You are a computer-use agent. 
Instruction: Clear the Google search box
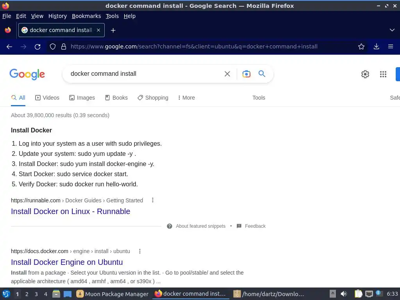click(227, 74)
